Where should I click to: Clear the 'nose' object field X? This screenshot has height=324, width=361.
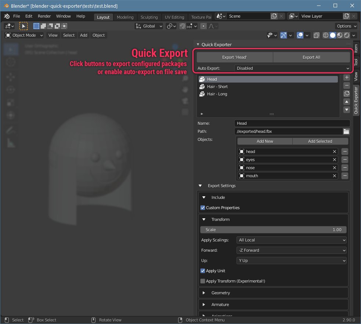(x=335, y=168)
